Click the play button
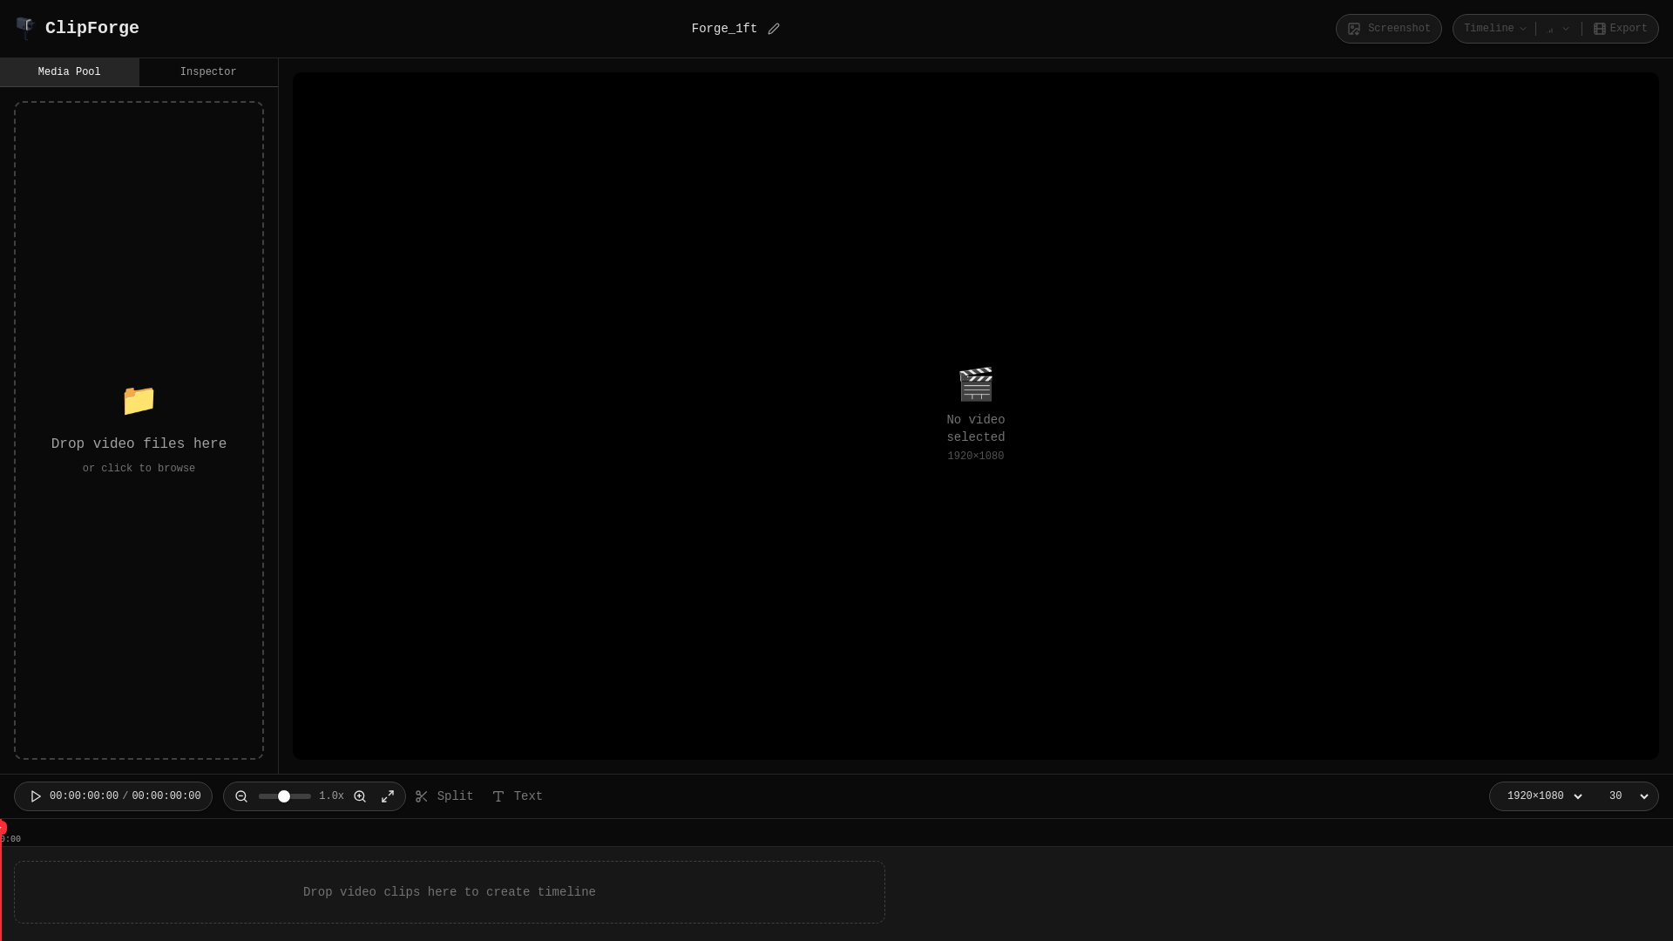 pos(36,796)
